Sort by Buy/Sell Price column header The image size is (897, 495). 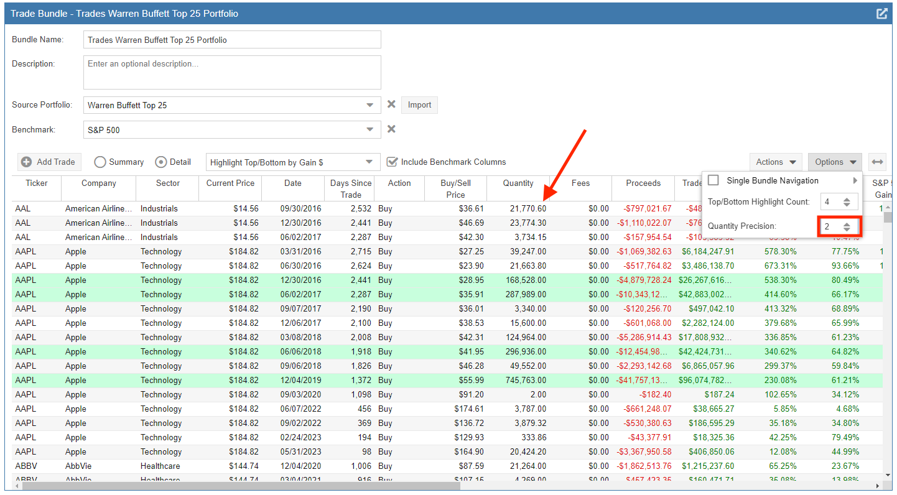[455, 188]
